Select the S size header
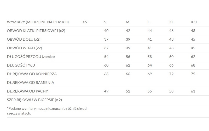 pos(105,22)
